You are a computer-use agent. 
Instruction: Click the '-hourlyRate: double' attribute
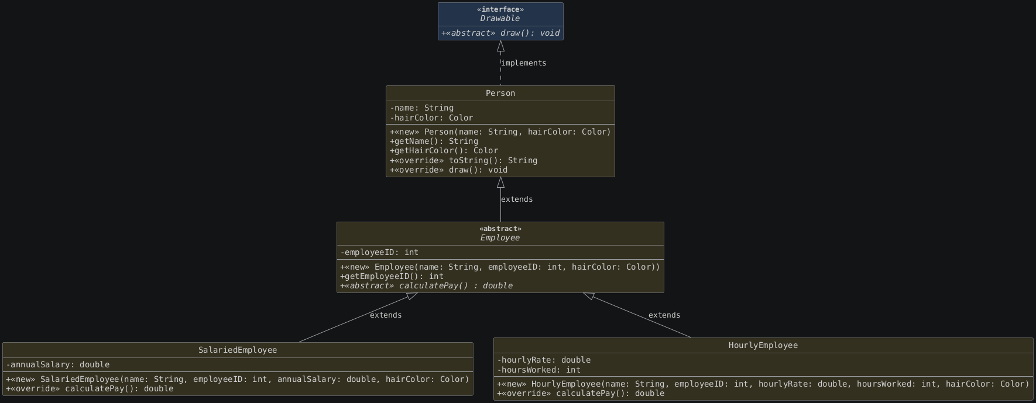tap(544, 360)
